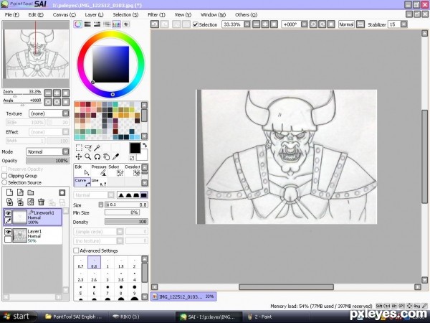Image resolution: width=430 pixels, height=323 pixels.
Task: Pick the Line linework tool
Action: 99,182
